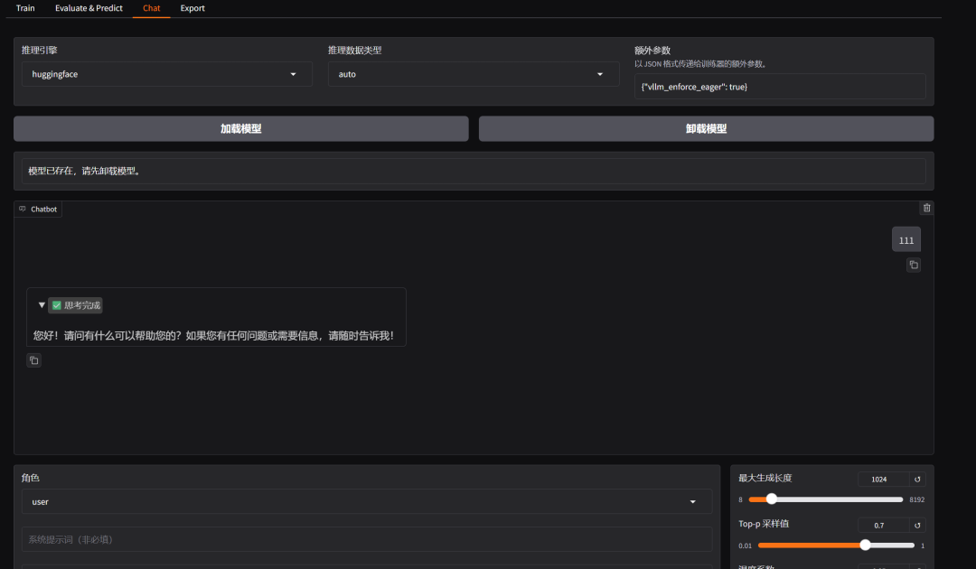Open the 推理引擎 huggingface dropdown

167,74
